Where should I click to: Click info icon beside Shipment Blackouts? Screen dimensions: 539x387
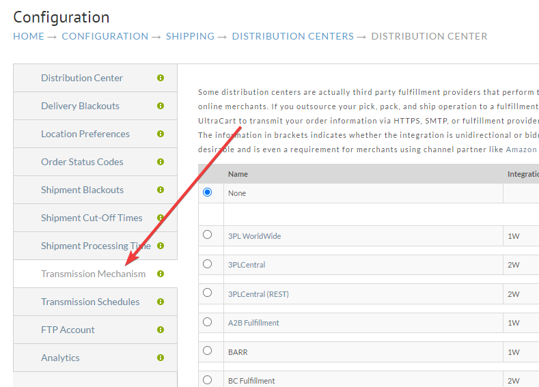(x=161, y=190)
